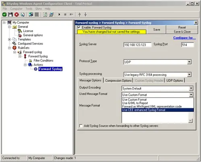Close the Forward Syslog settings panel
Image resolution: width=201 pixels, height=162 pixels.
click(196, 23)
